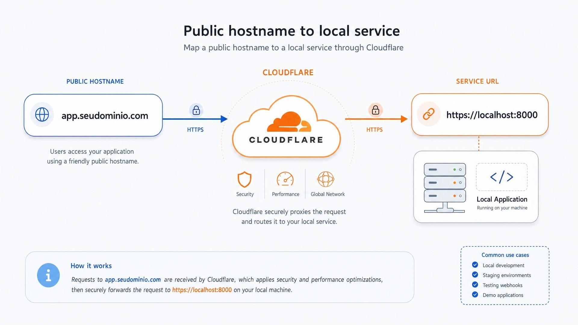Image resolution: width=578 pixels, height=325 pixels.
Task: Click the 'Cloudflare securely proxies the request' caption
Action: pyautogui.click(x=289, y=217)
